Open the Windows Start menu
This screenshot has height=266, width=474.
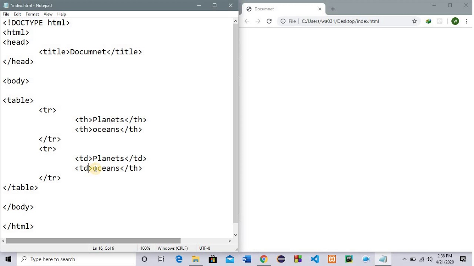click(8, 259)
